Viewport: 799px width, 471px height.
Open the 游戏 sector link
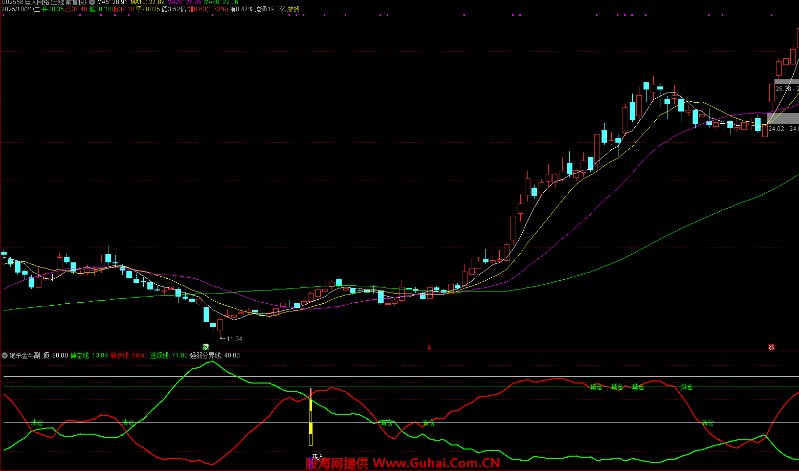point(294,10)
